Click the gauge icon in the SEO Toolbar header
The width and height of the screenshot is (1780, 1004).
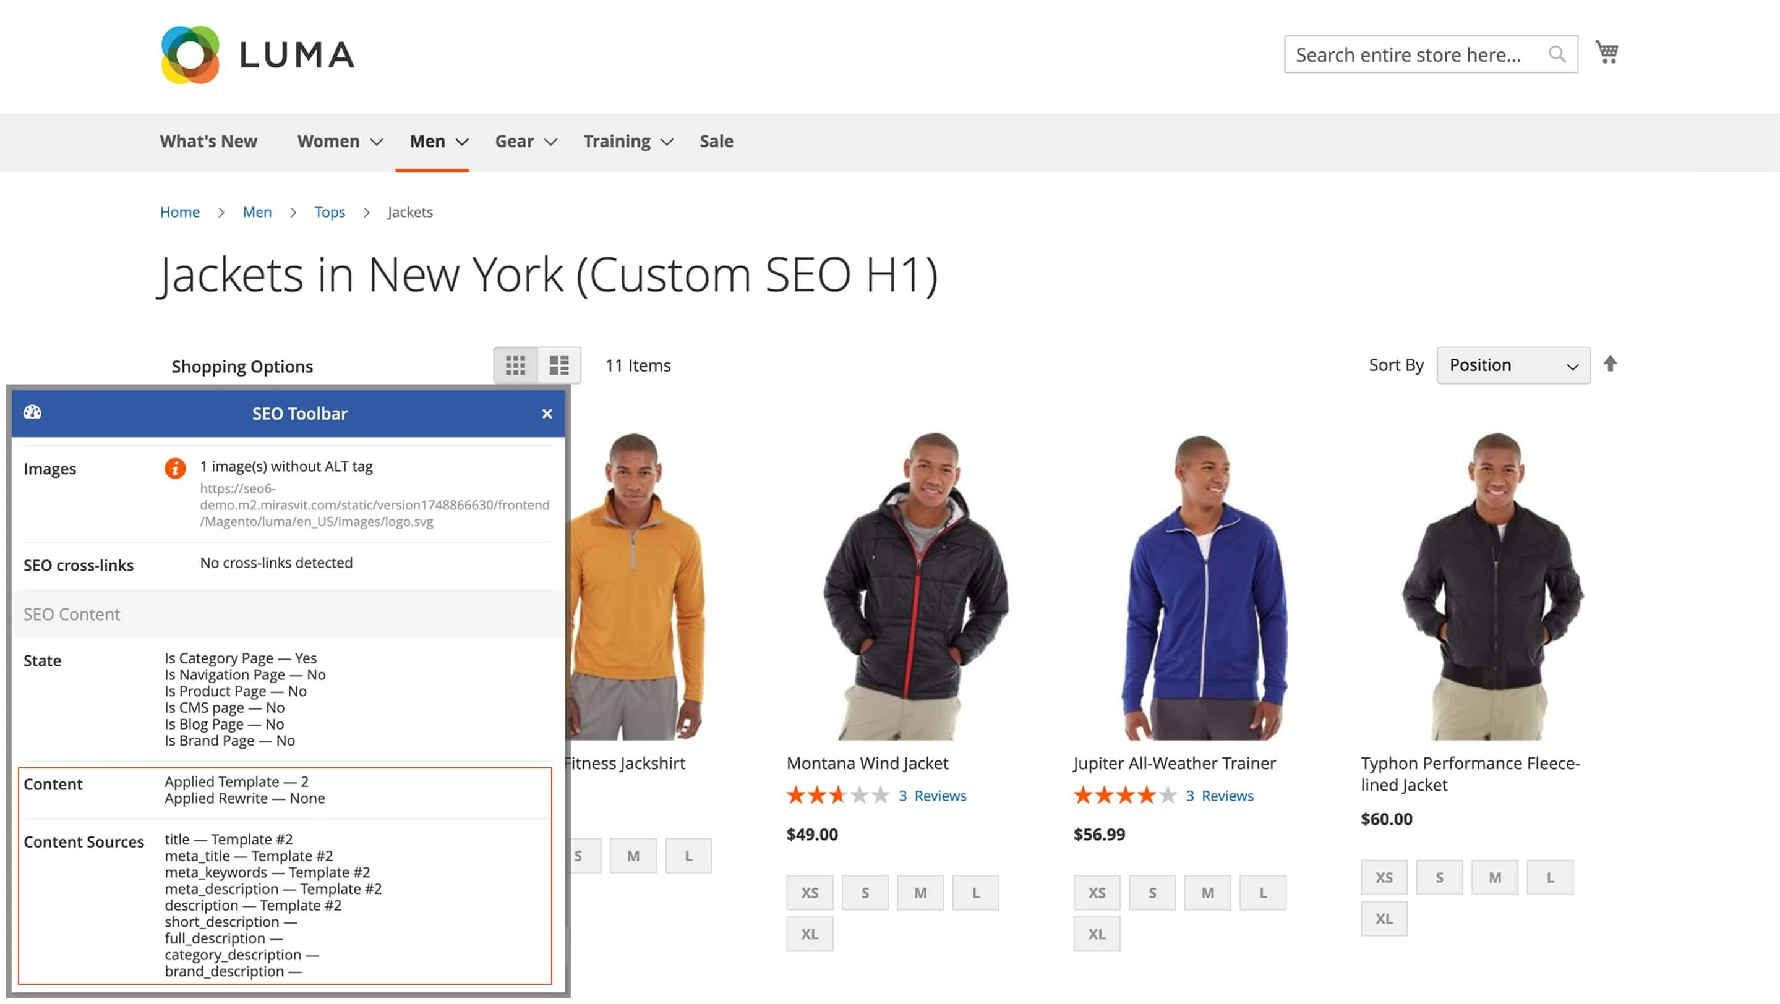[32, 412]
